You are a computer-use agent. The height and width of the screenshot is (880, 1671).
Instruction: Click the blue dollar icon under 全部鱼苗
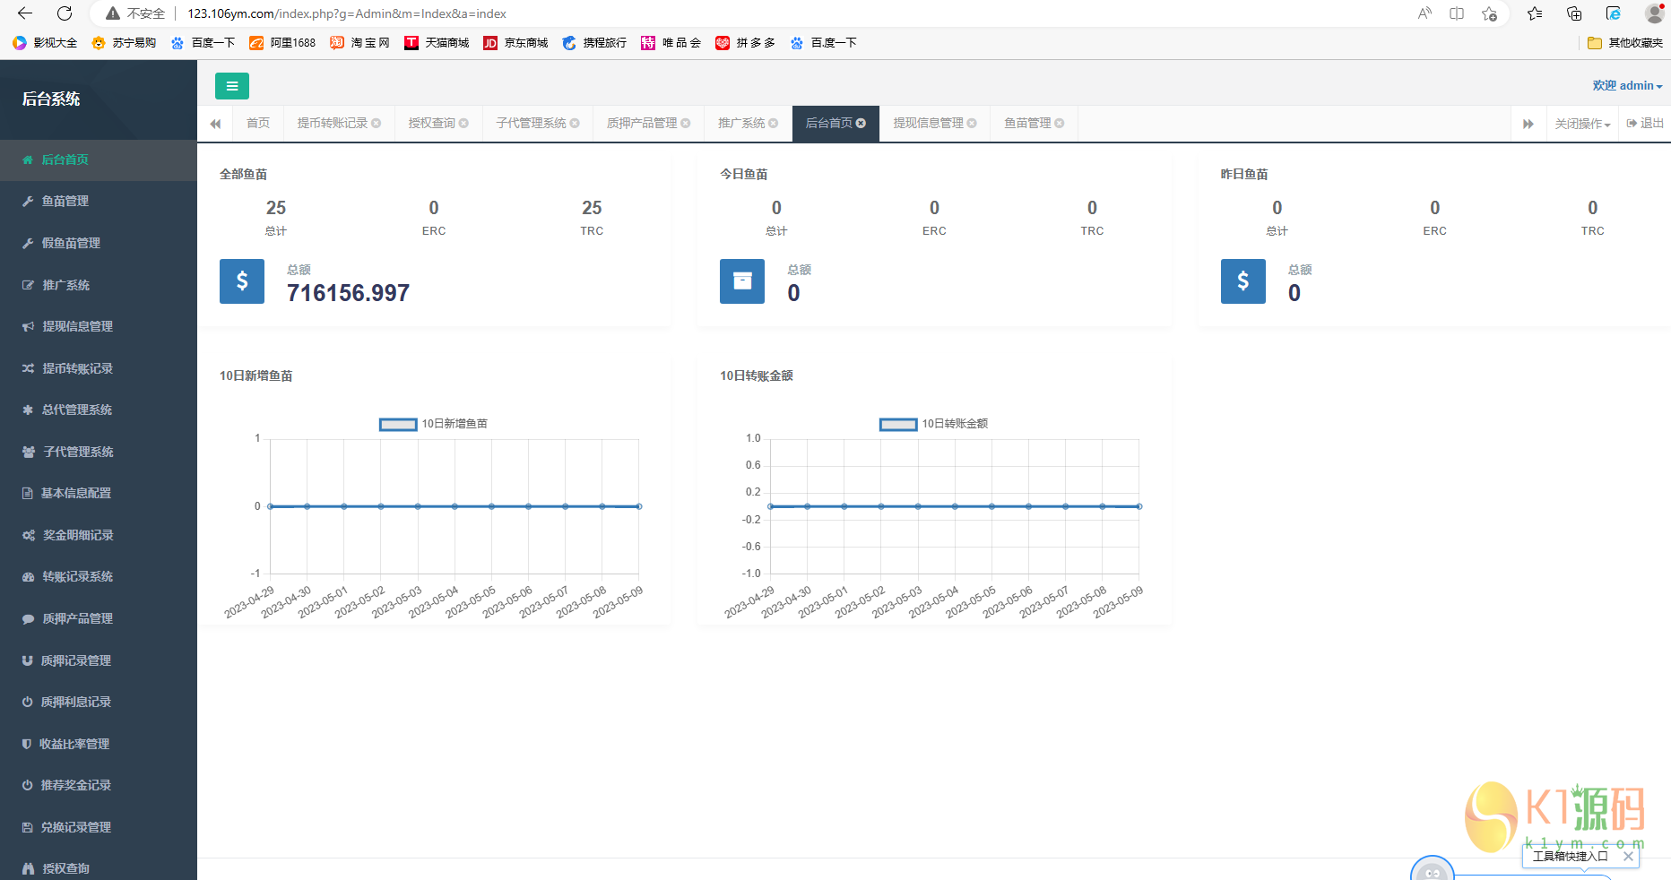(x=242, y=281)
